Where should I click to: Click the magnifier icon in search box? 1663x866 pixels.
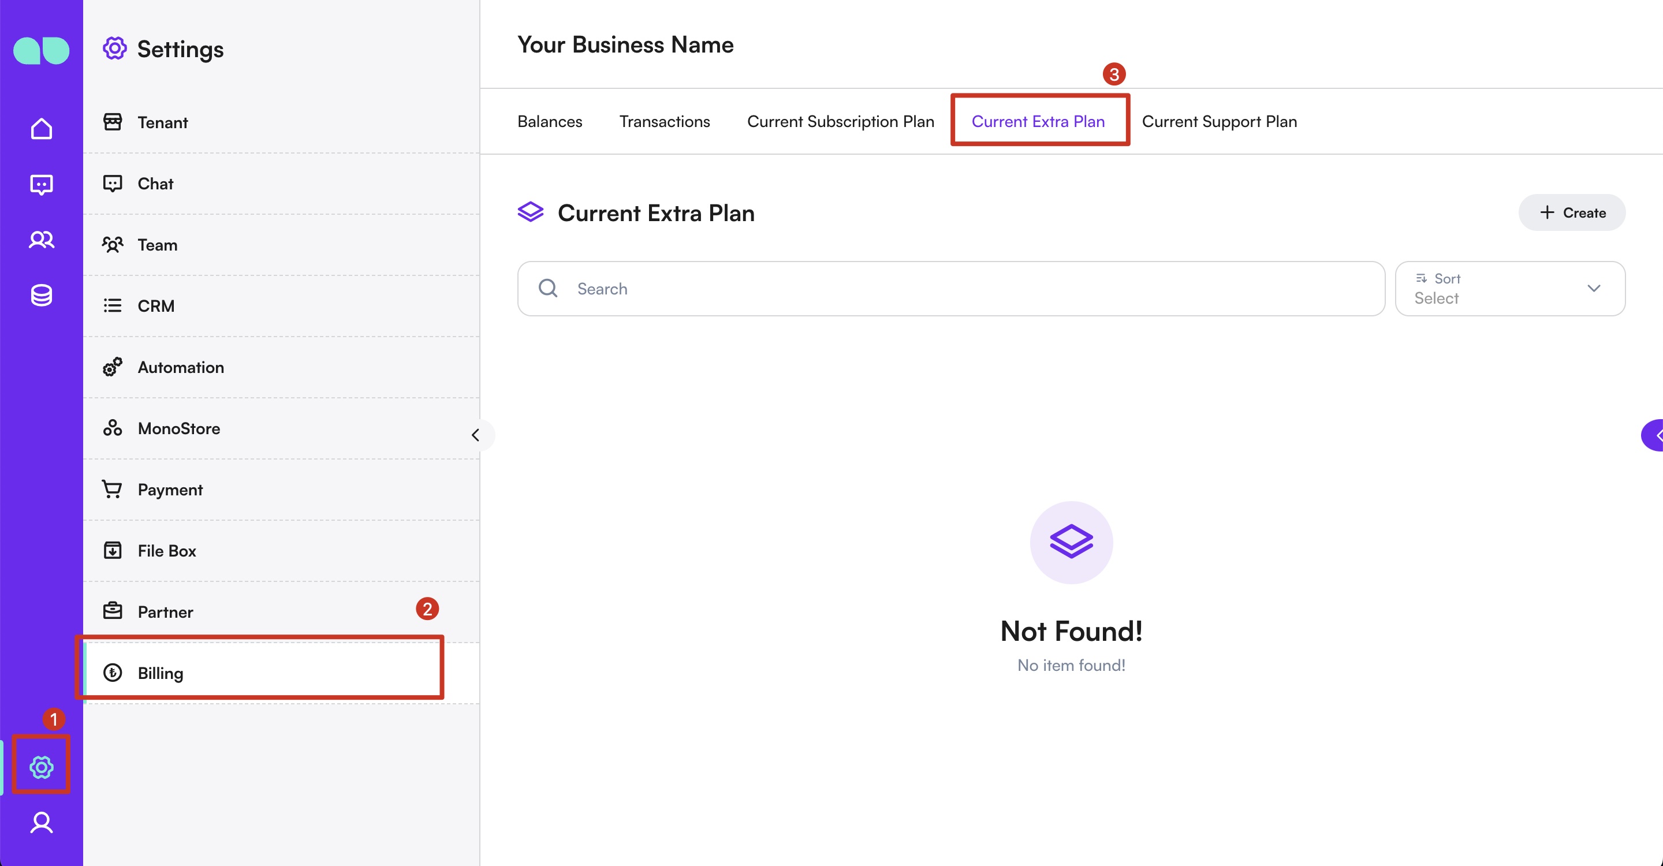tap(548, 289)
